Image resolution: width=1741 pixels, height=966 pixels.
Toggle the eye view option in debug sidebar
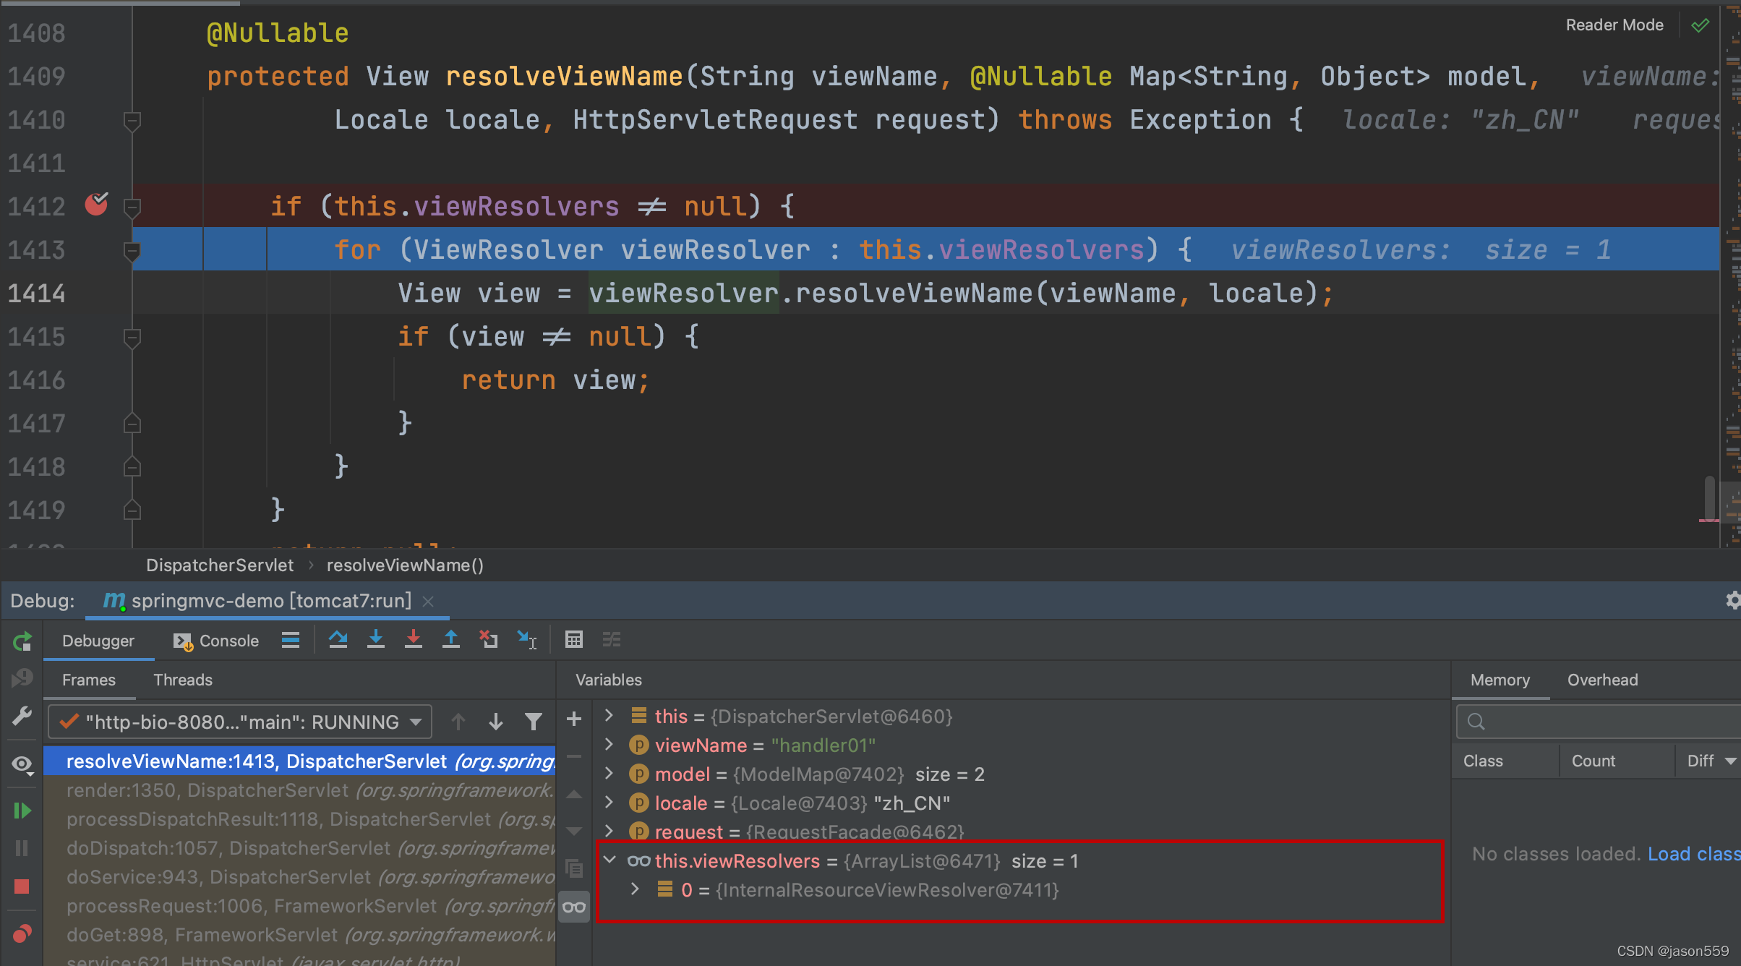(x=22, y=765)
